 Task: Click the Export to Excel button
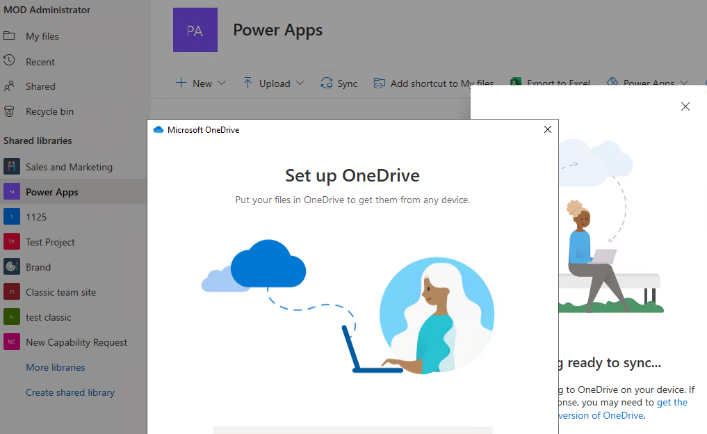pos(551,81)
